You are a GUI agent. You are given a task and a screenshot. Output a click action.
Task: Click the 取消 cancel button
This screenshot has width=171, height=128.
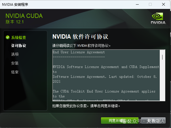tap(153, 121)
